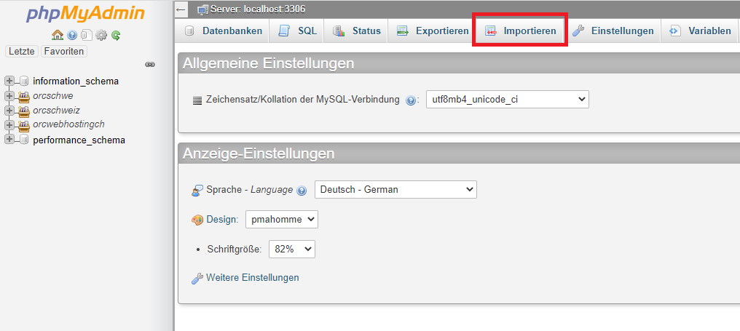
Task: Click help icon beside Zeichensatz/Kollation label
Action: pyautogui.click(x=411, y=100)
